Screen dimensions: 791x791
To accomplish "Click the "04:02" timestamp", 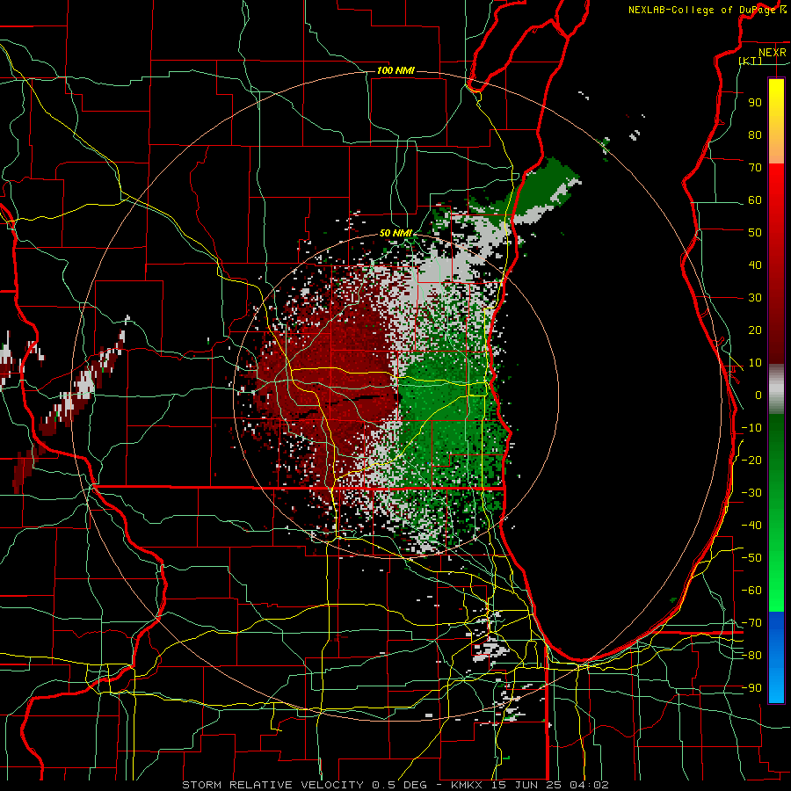I will [x=590, y=785].
